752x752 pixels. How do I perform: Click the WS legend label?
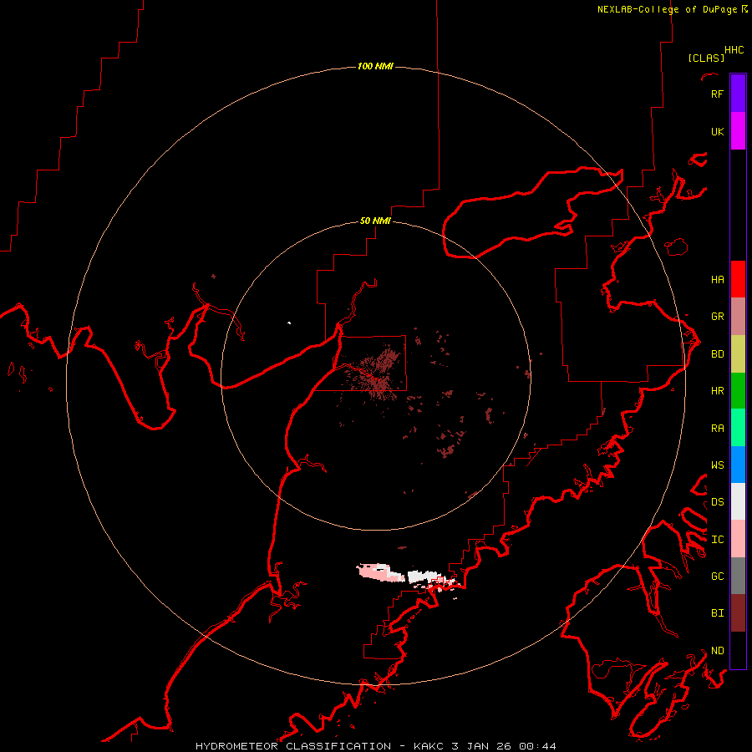coord(717,465)
